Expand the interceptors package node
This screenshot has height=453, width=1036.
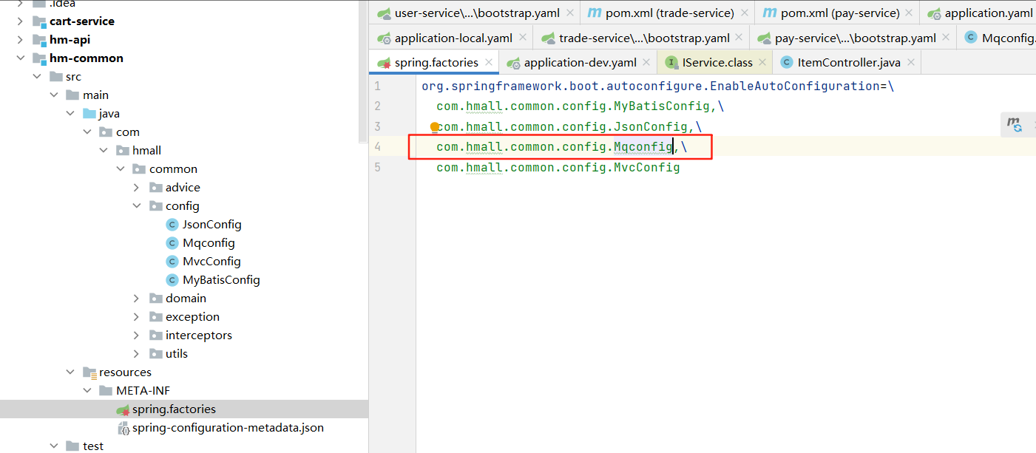[137, 336]
